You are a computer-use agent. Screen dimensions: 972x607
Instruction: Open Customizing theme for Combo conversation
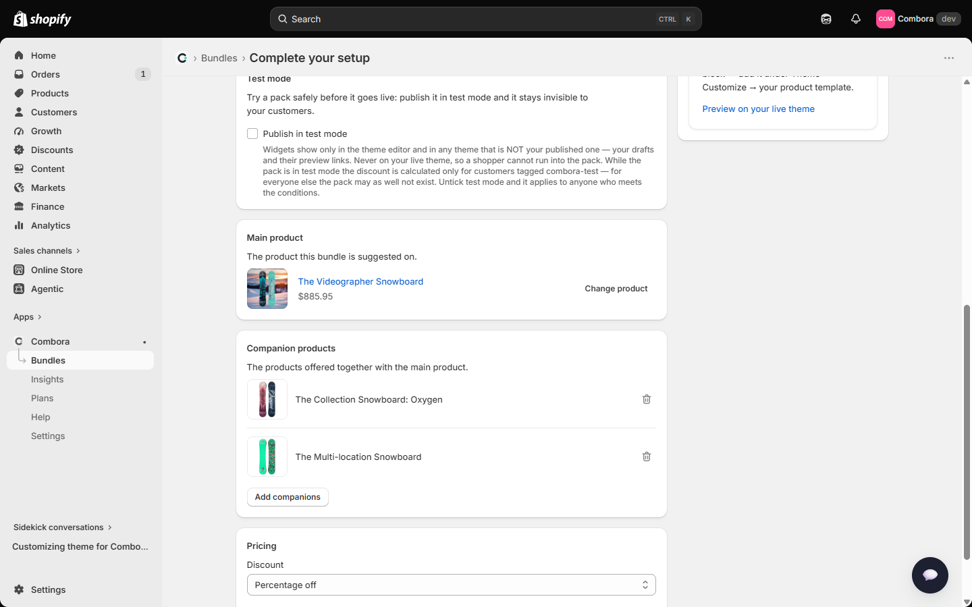[x=80, y=546]
